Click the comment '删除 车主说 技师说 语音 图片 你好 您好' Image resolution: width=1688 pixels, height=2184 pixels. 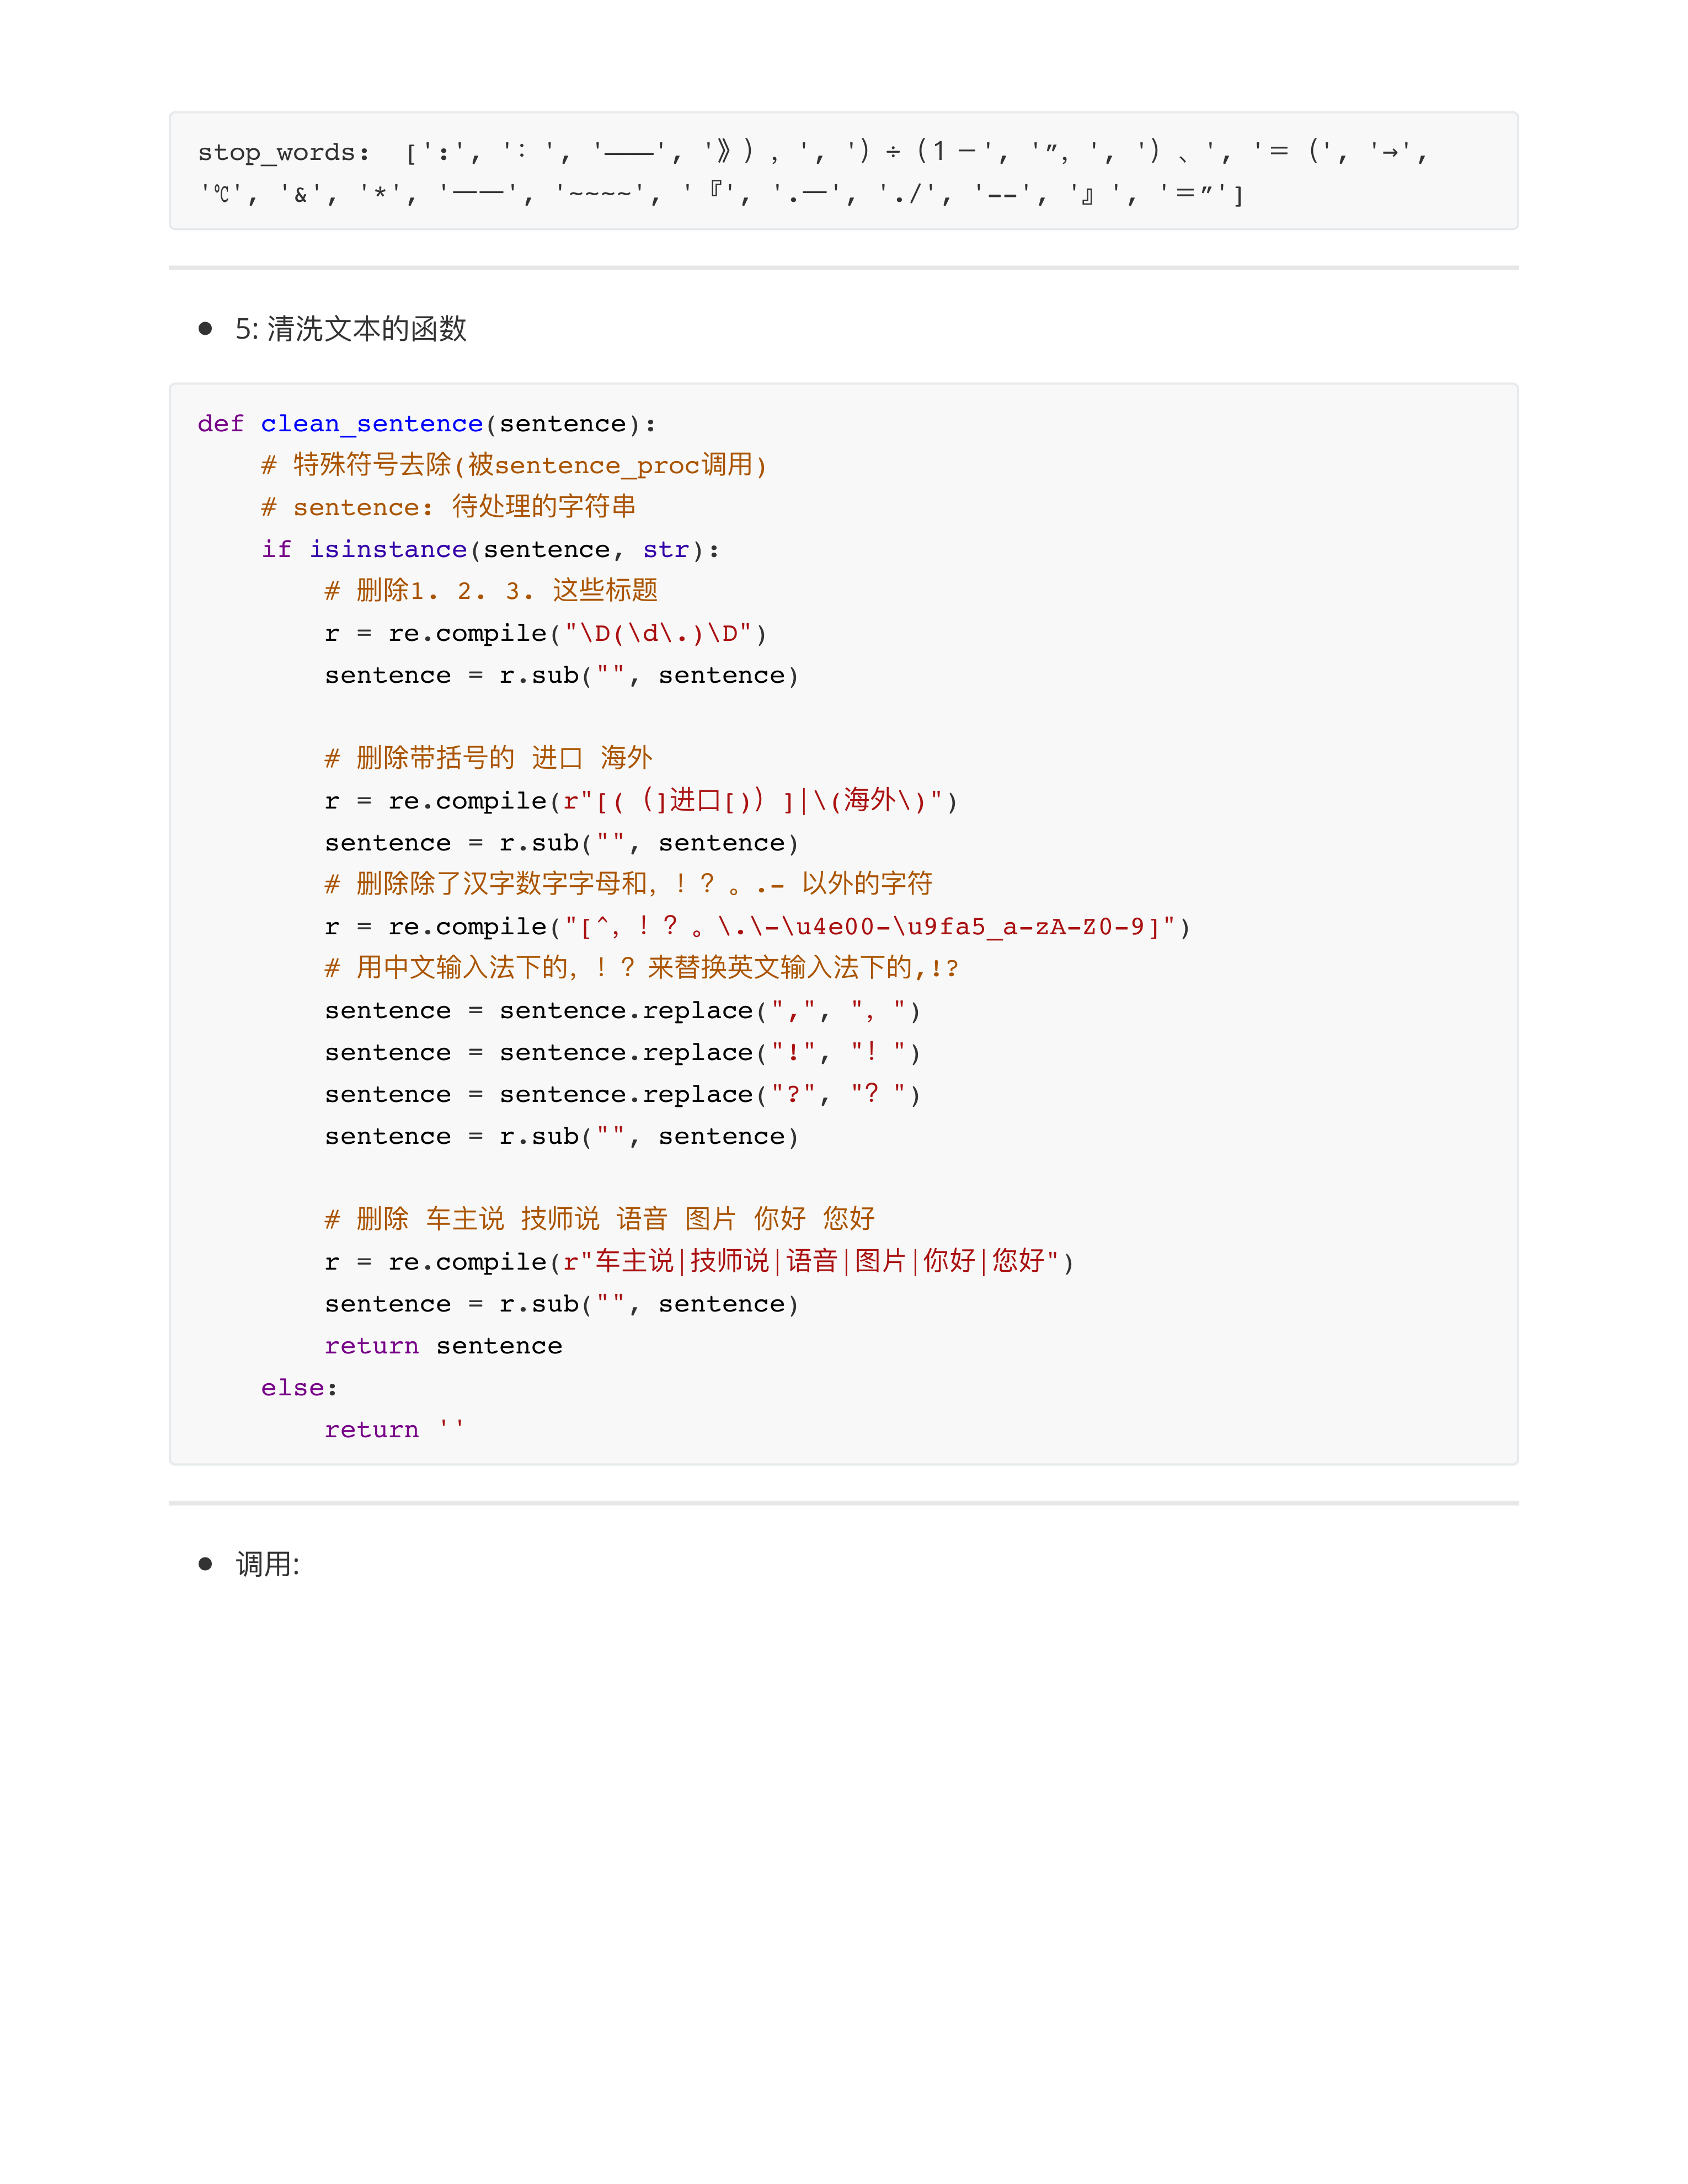click(600, 1218)
